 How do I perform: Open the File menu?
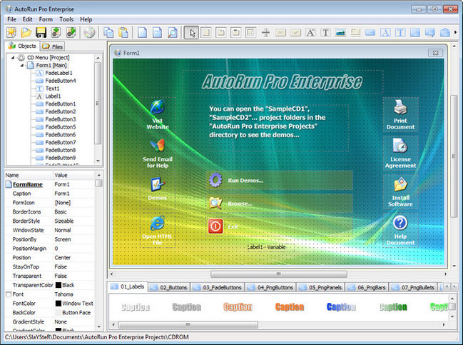[x=12, y=19]
